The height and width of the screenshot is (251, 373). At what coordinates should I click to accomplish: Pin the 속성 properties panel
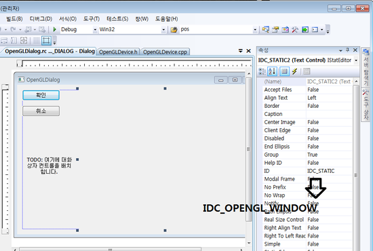point(347,50)
